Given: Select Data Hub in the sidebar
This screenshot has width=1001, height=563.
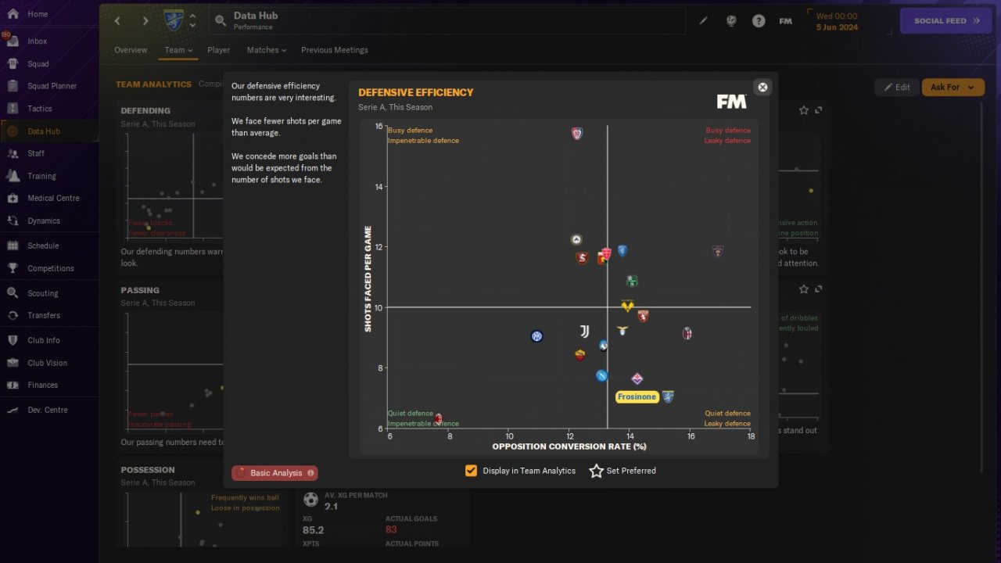Looking at the screenshot, I should point(44,131).
